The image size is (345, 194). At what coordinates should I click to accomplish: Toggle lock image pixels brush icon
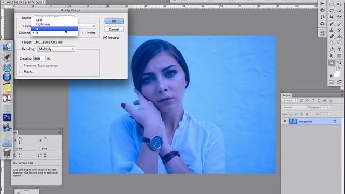[296, 114]
